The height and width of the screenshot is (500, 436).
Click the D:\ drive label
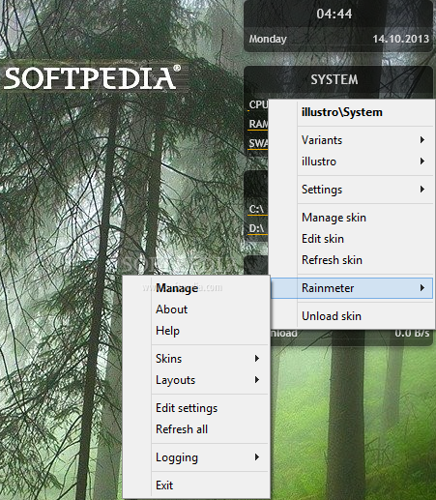point(257,228)
